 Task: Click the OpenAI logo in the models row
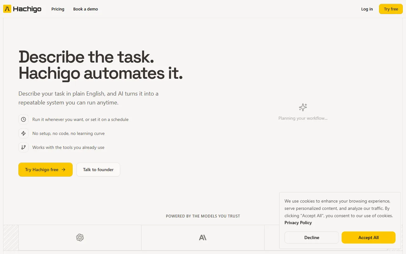coord(80,237)
